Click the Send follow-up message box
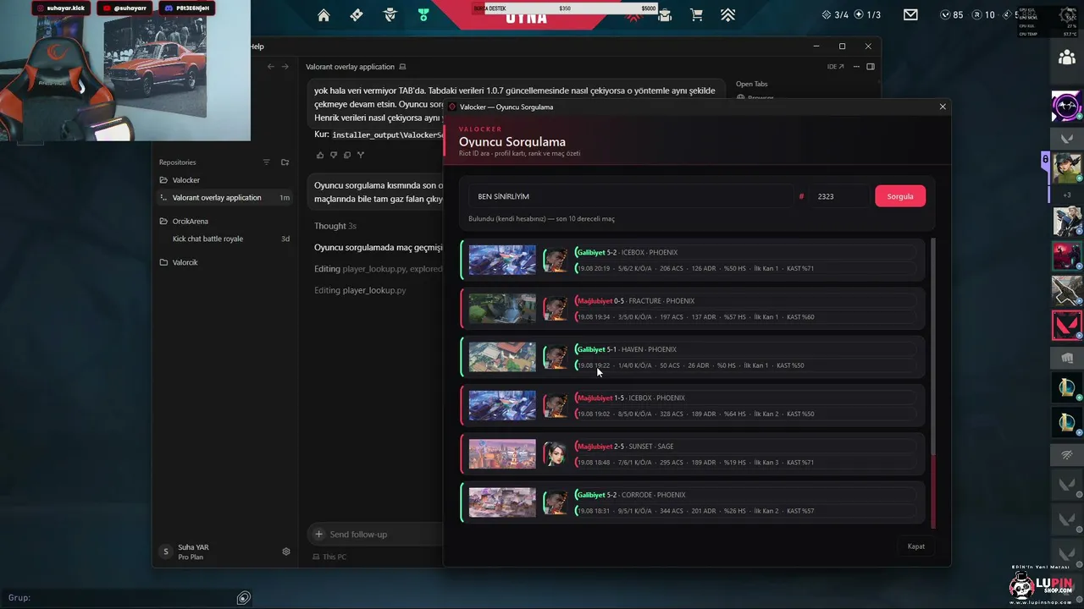 [x=377, y=535]
